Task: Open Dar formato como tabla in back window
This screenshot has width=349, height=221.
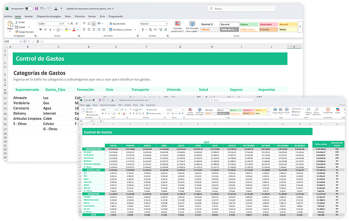Action: point(192,27)
